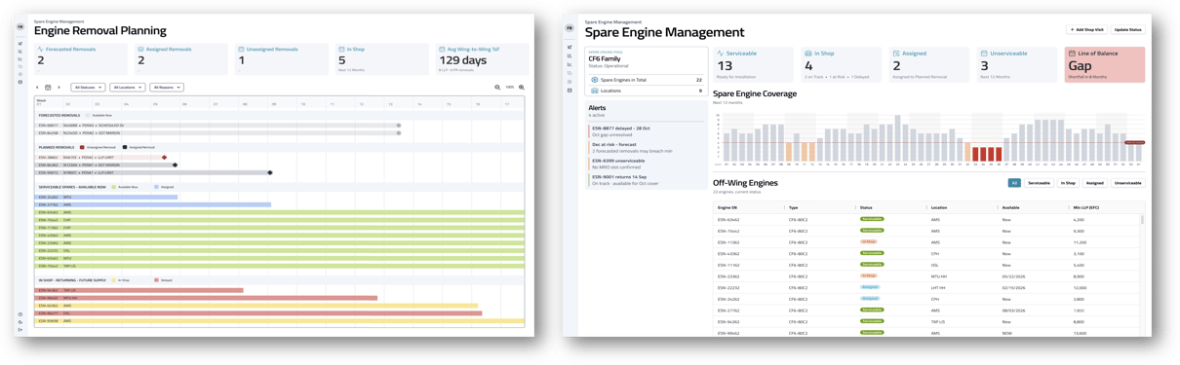The height and width of the screenshot is (365, 1180).
Task: Open the All Reasons dropdown
Action: 167,88
